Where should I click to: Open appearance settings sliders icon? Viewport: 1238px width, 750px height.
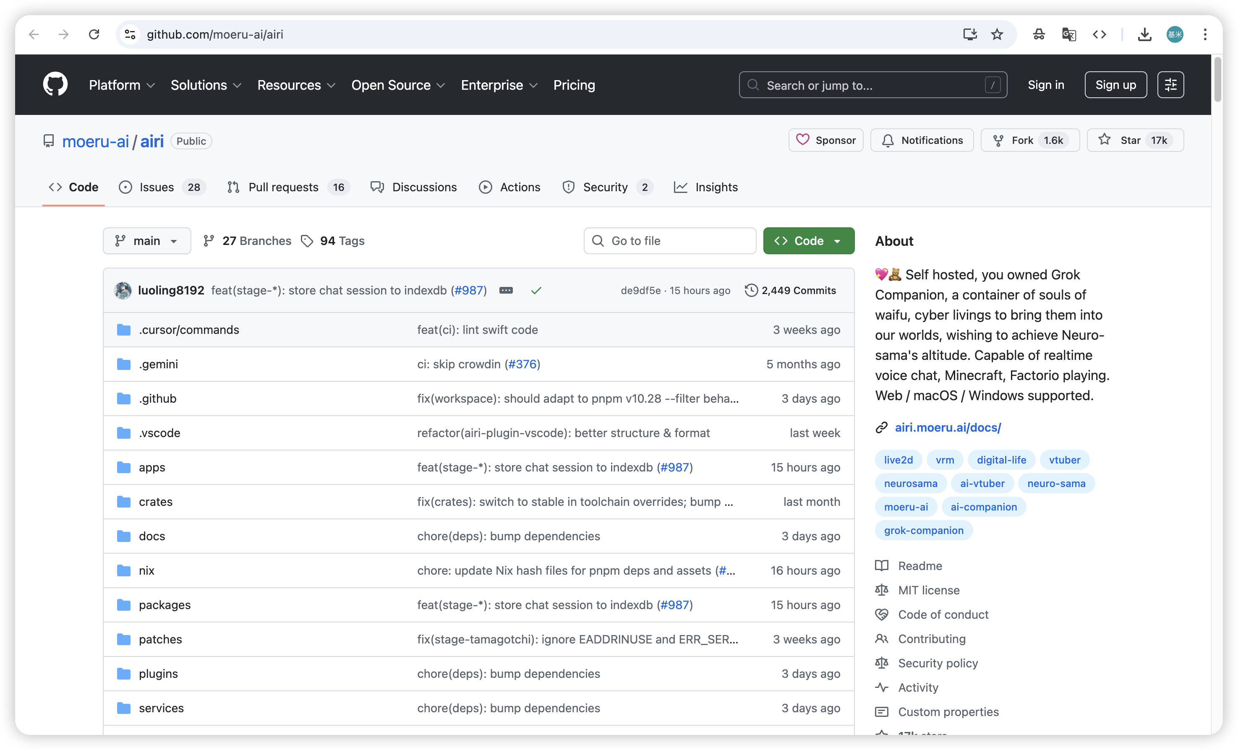[1170, 85]
